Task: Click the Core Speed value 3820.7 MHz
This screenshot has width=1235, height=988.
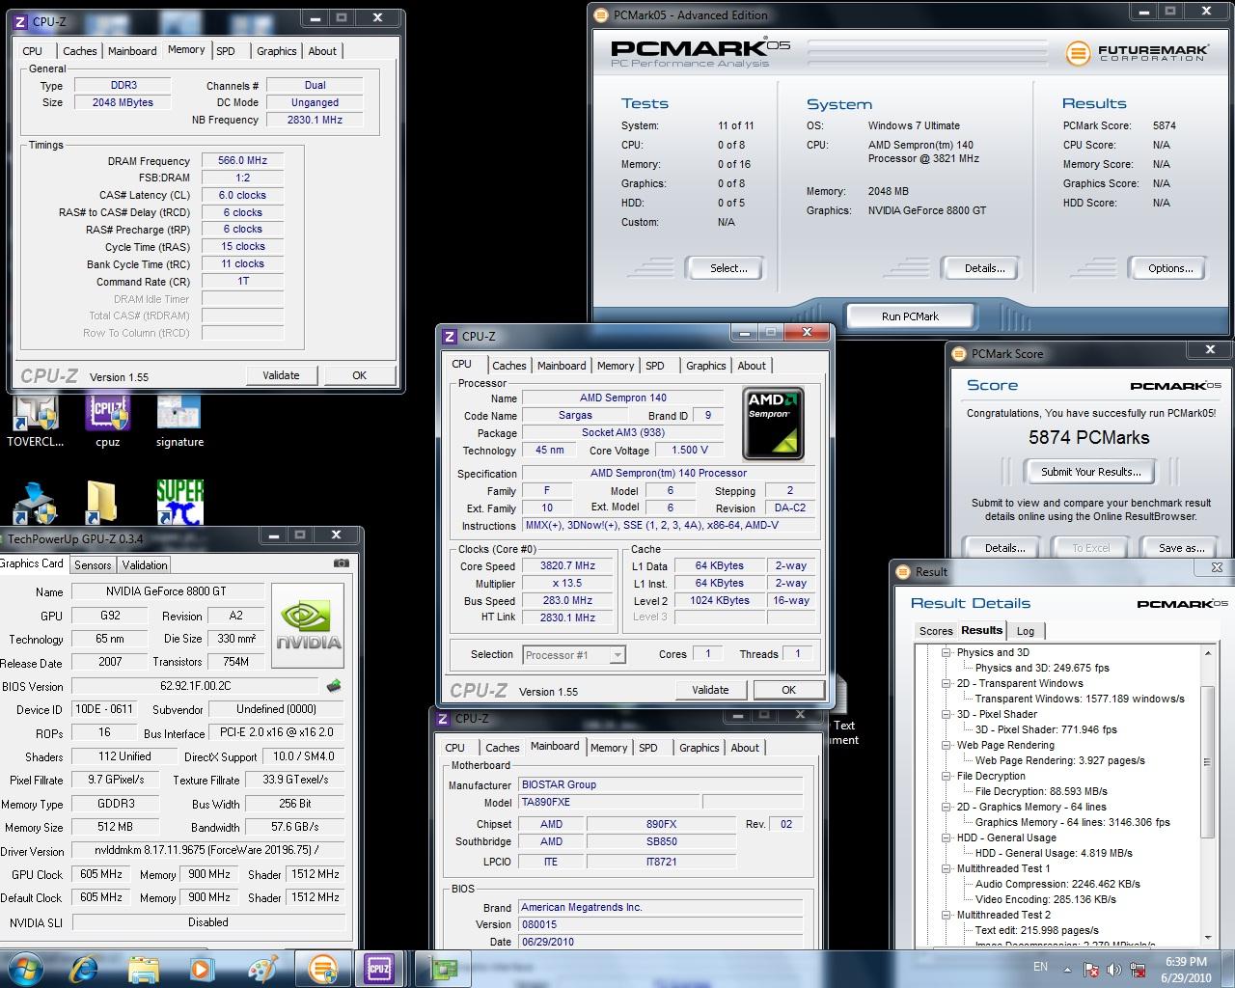Action: [567, 566]
